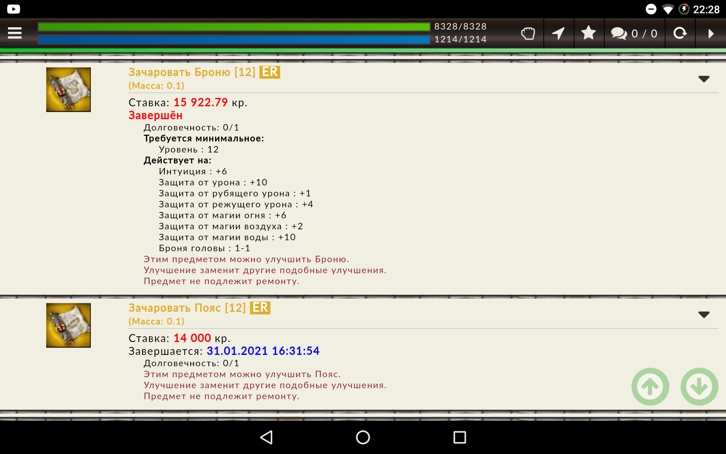
Task: Select Защита от режущего урона line
Action: coord(236,204)
